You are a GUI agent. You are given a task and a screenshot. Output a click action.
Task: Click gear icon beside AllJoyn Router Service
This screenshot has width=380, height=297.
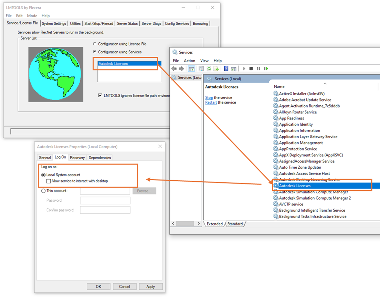click(276, 112)
